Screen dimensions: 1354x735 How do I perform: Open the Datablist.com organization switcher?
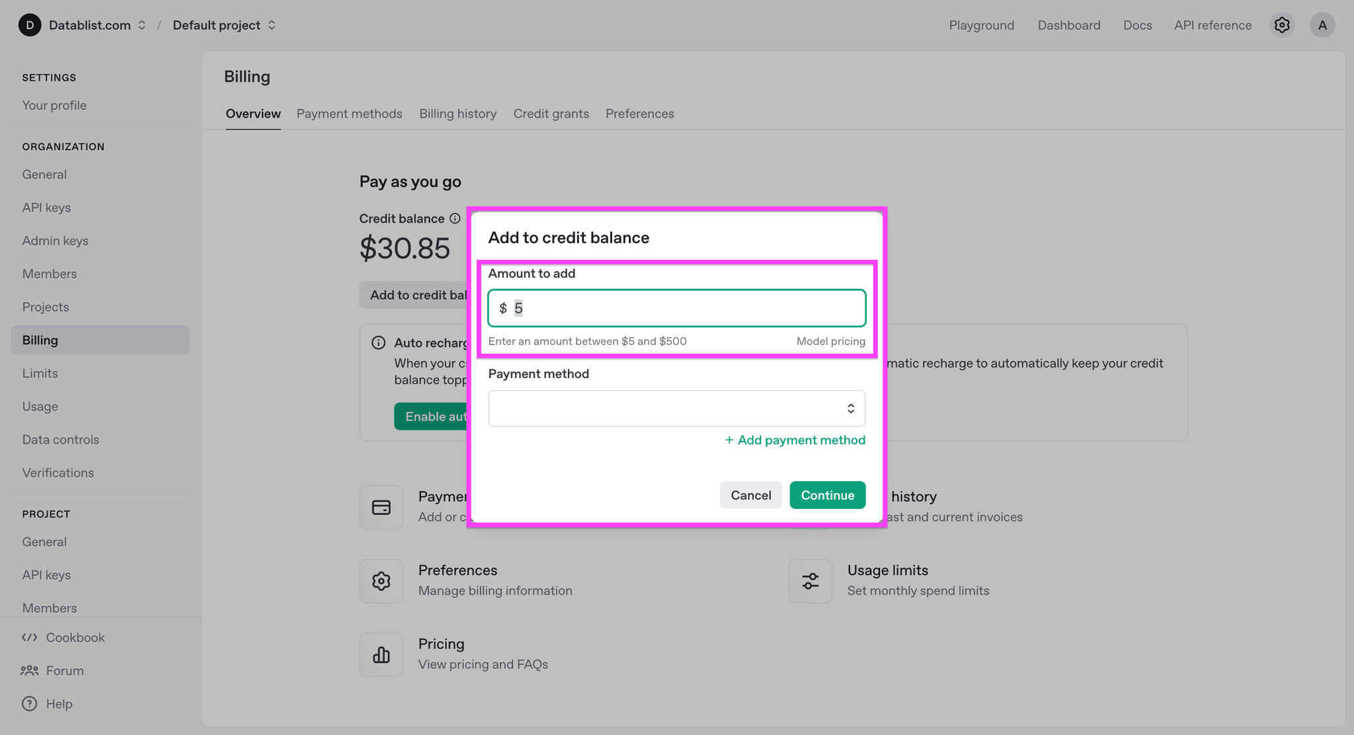tap(97, 24)
